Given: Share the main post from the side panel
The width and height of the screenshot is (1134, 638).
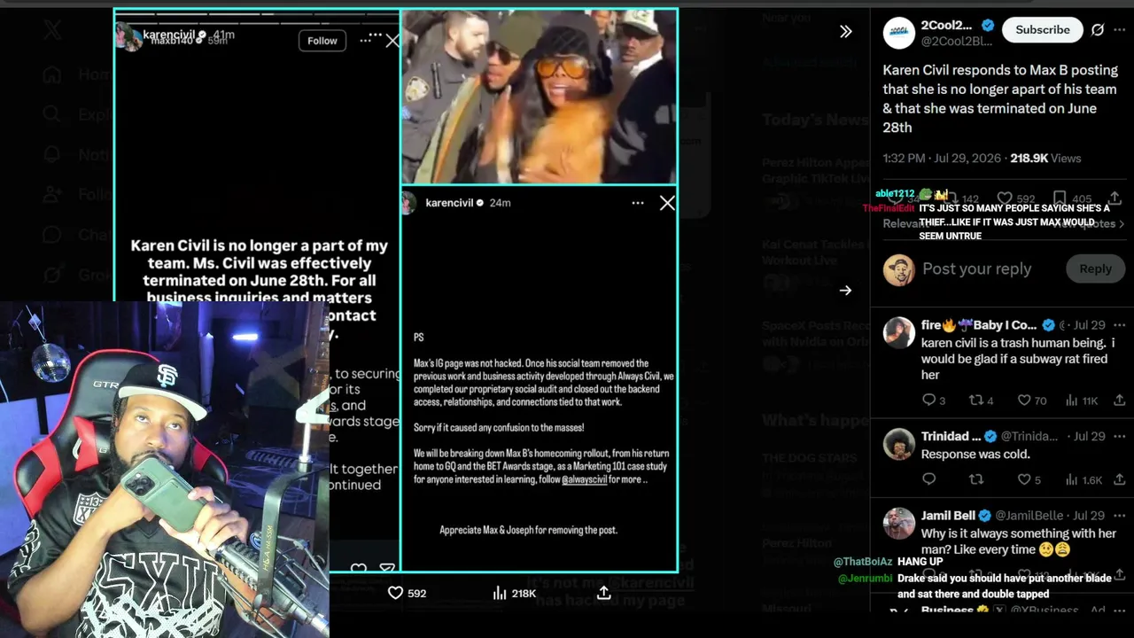Looking at the screenshot, I should pos(1115,199).
